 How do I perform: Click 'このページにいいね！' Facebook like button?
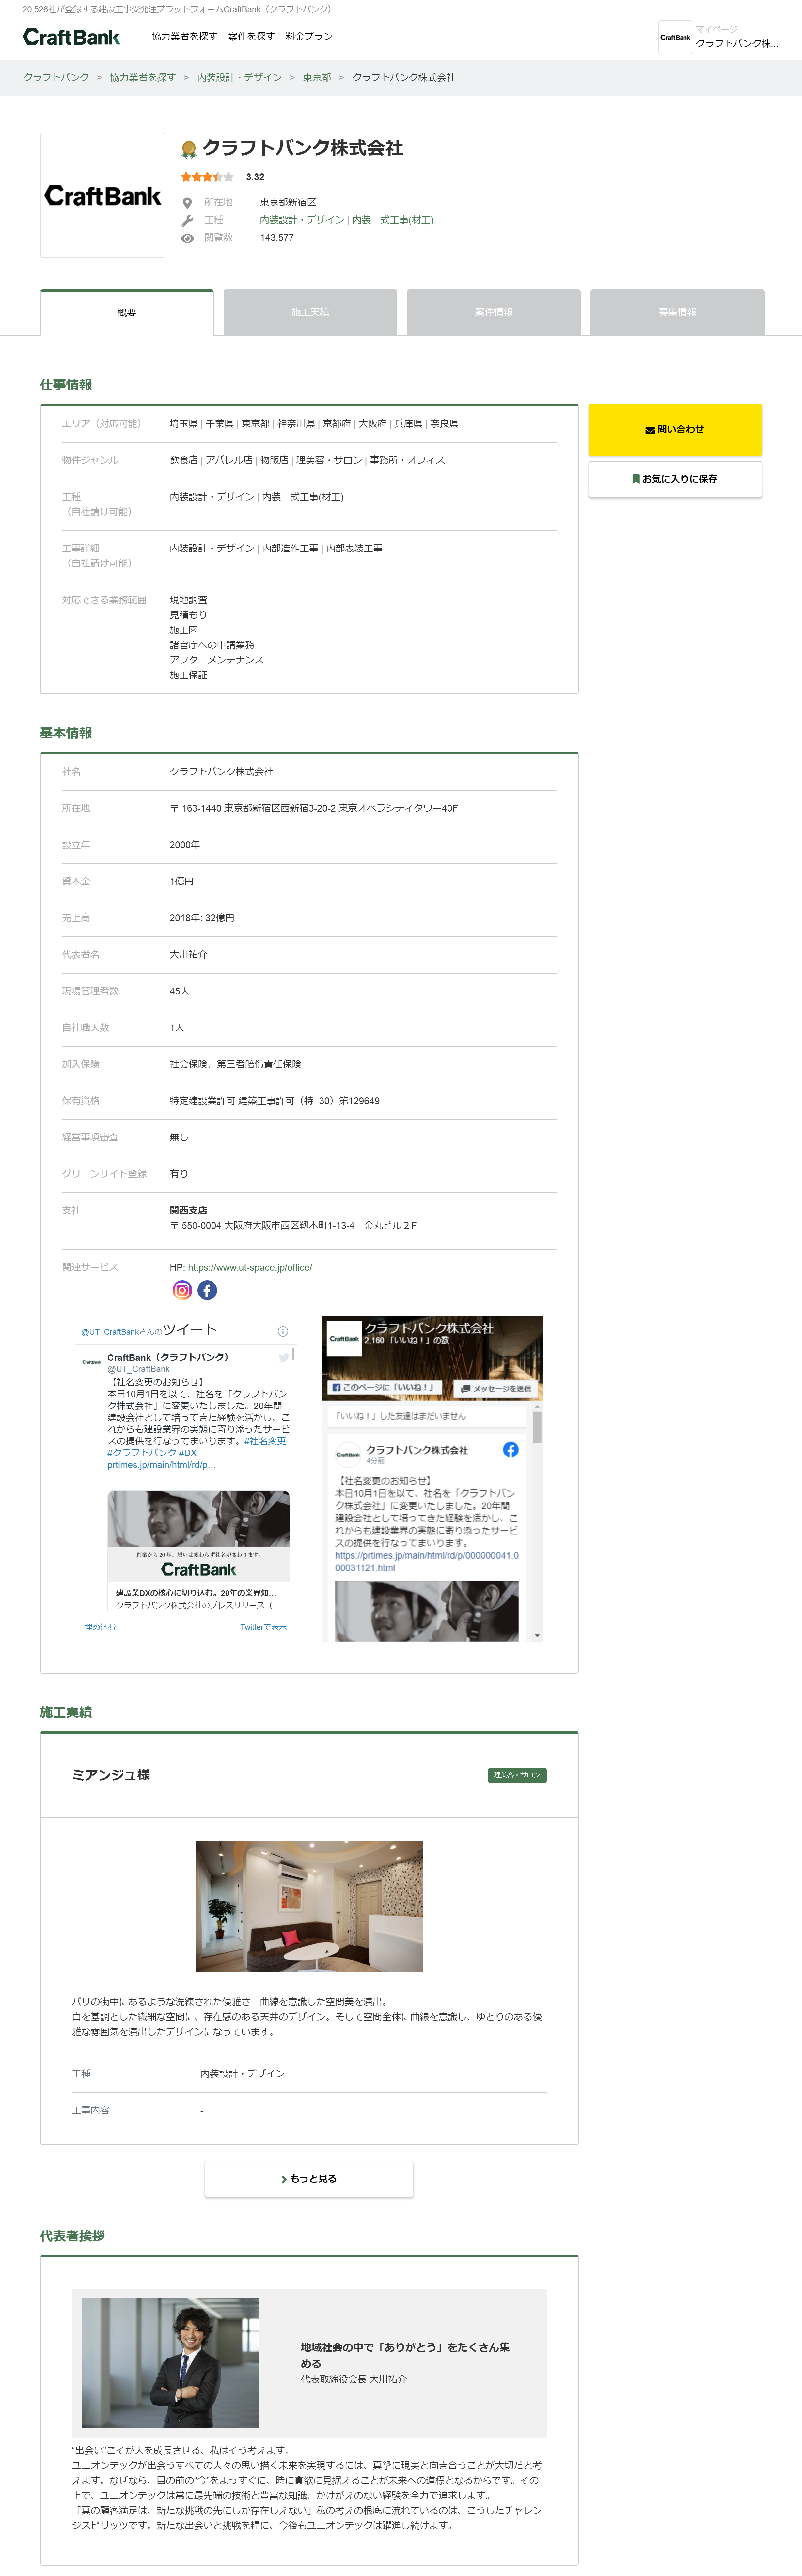(x=385, y=1388)
